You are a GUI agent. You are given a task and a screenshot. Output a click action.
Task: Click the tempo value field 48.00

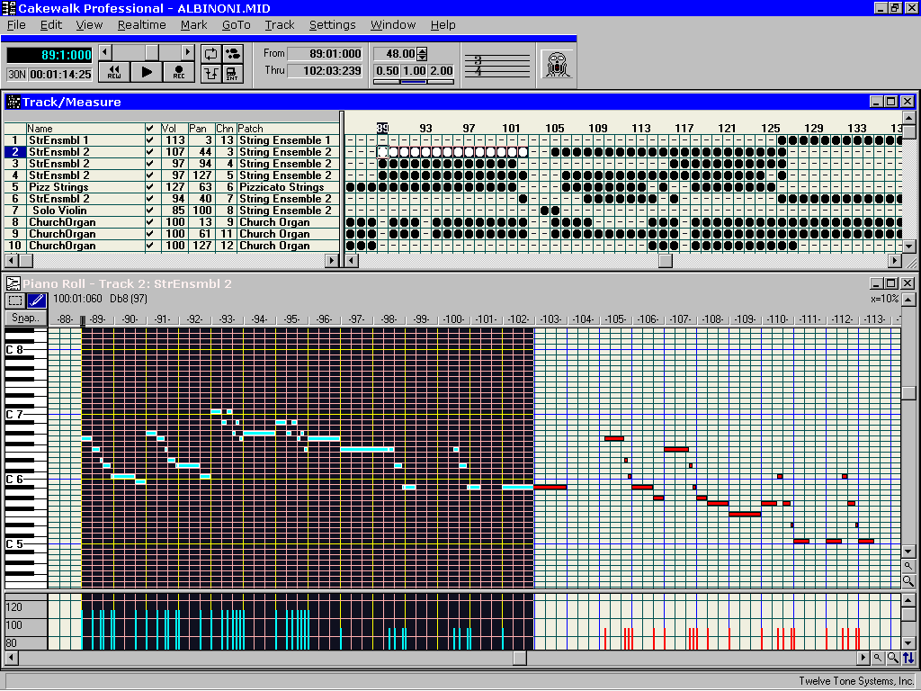(396, 54)
